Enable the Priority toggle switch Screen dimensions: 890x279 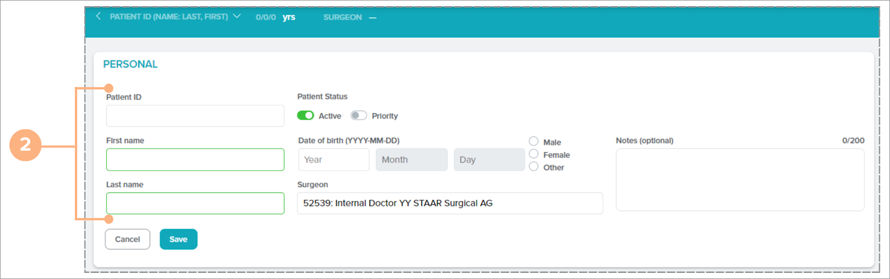click(358, 115)
